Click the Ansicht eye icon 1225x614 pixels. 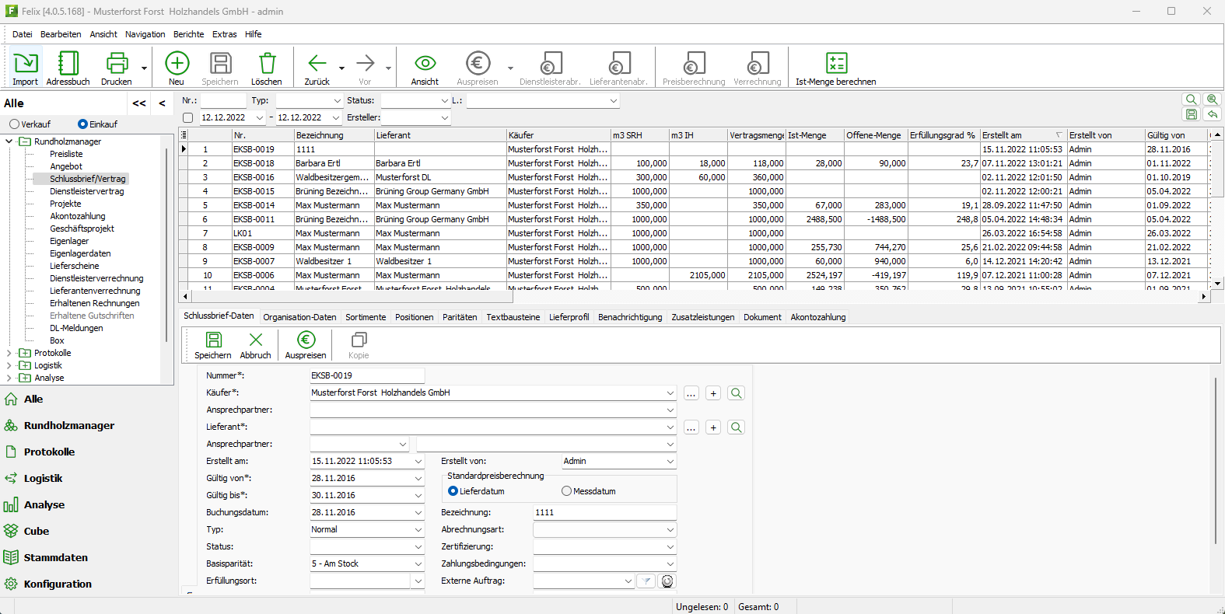(x=425, y=64)
